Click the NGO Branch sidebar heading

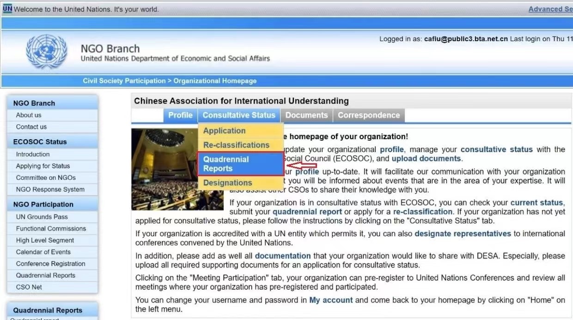tap(34, 103)
